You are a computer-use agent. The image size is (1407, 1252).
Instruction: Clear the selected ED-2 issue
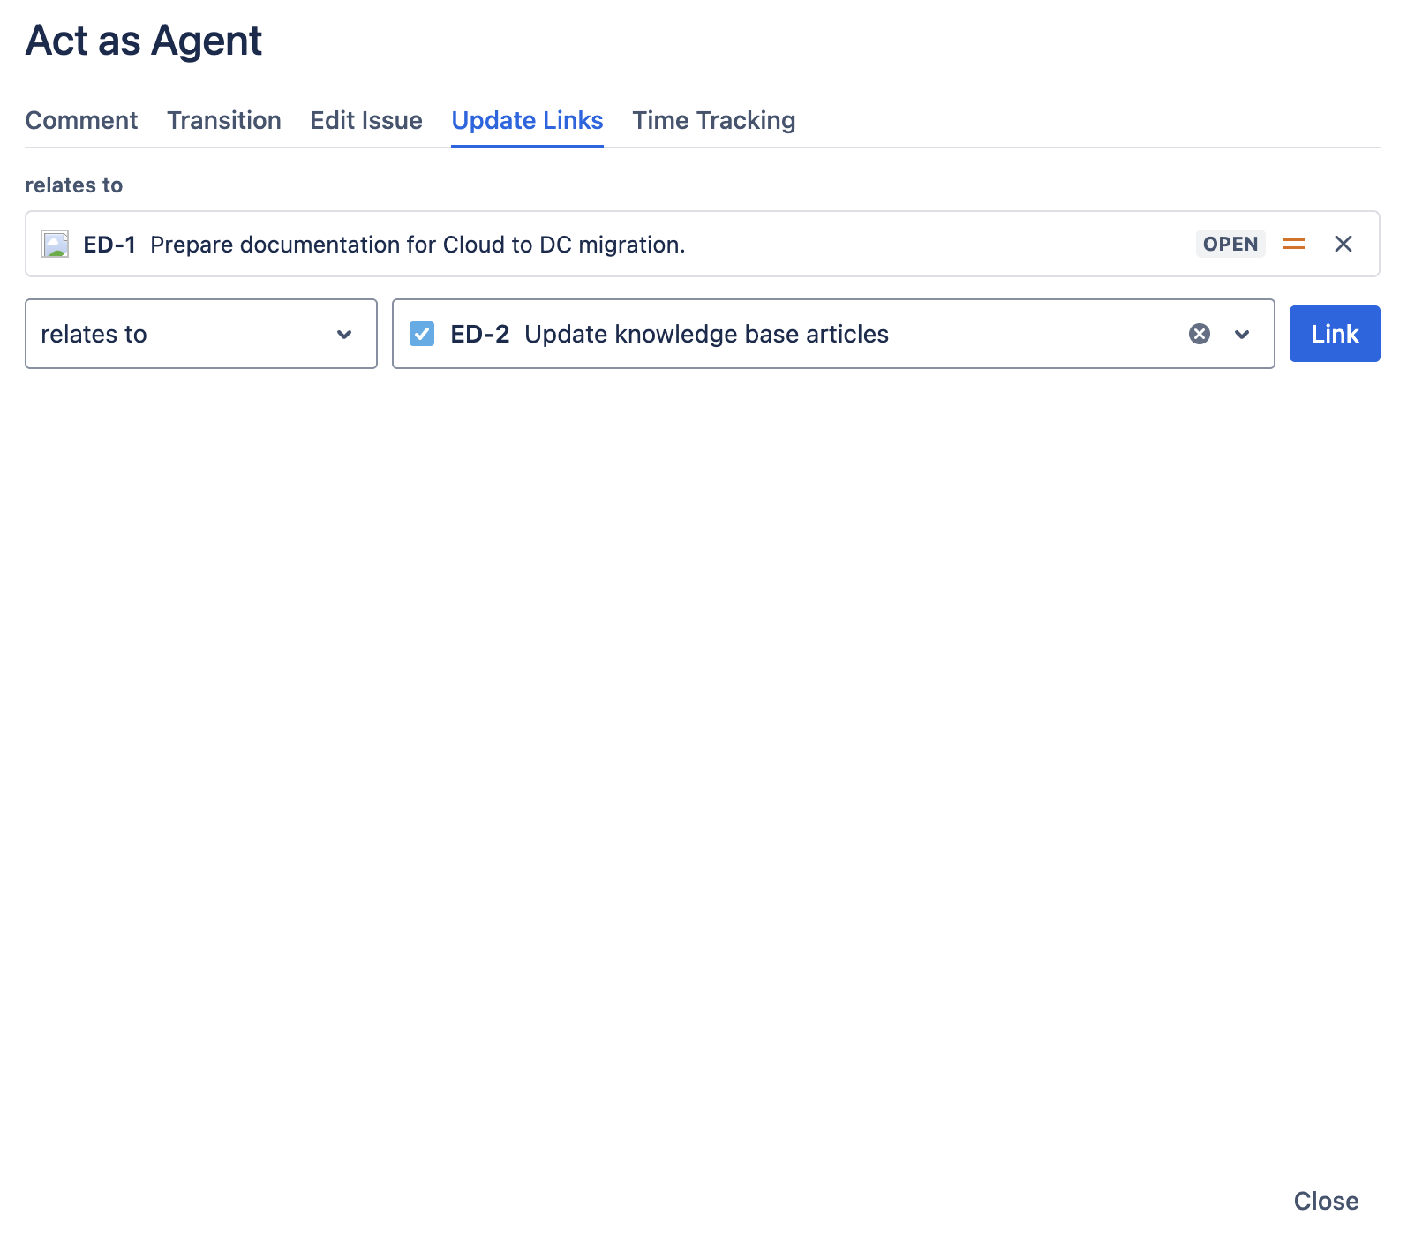(1200, 334)
